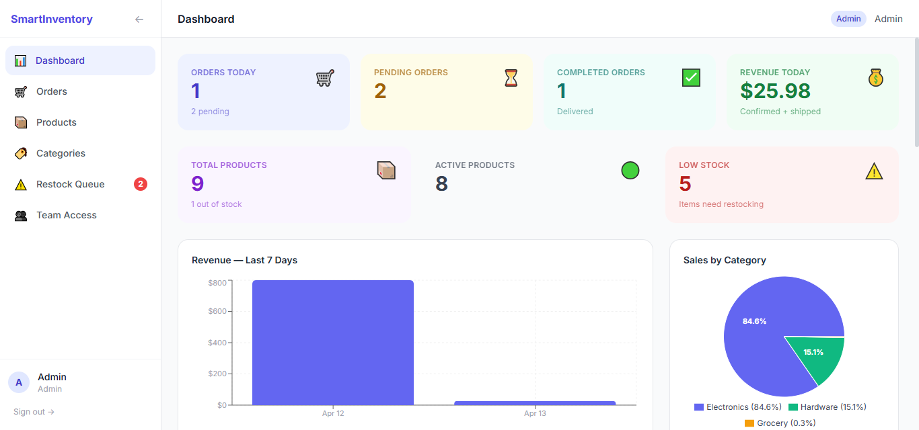Open the Completed Orders card

click(x=630, y=92)
